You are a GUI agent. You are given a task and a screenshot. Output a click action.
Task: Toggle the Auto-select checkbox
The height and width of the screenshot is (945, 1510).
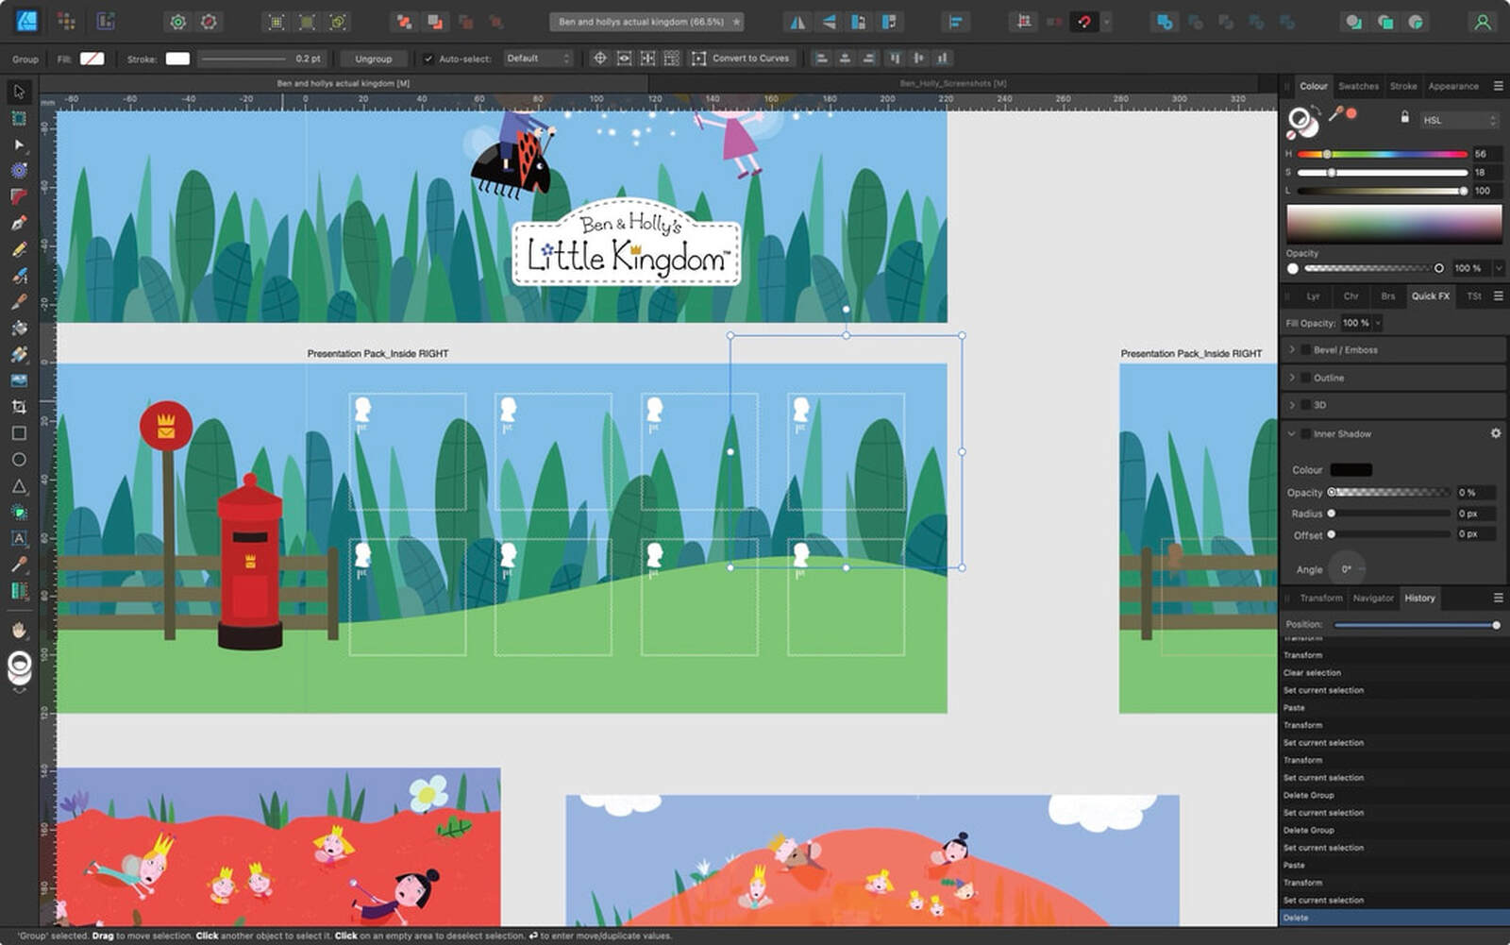click(428, 59)
